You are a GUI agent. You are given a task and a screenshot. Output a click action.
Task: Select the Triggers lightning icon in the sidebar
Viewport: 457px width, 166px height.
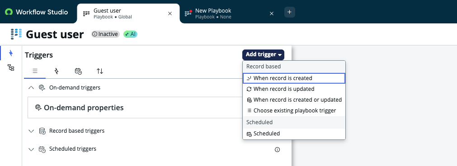11,53
